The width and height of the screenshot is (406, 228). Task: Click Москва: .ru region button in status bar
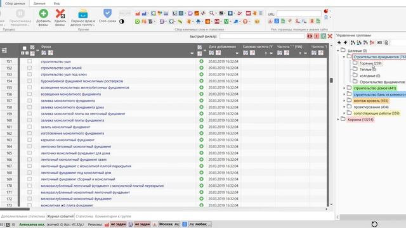(x=169, y=224)
